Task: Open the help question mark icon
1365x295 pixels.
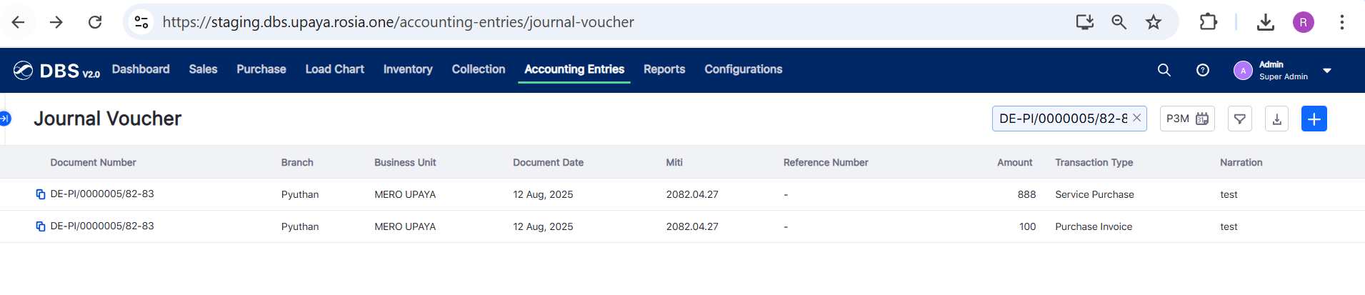Action: click(x=1203, y=70)
